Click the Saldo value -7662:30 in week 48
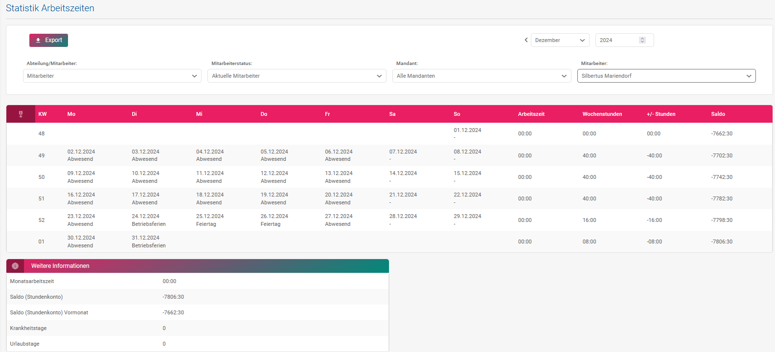The height and width of the screenshot is (352, 775). 722,133
